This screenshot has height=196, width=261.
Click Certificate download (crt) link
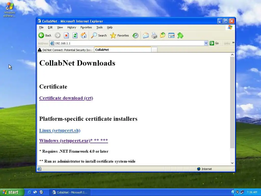[x=66, y=98]
